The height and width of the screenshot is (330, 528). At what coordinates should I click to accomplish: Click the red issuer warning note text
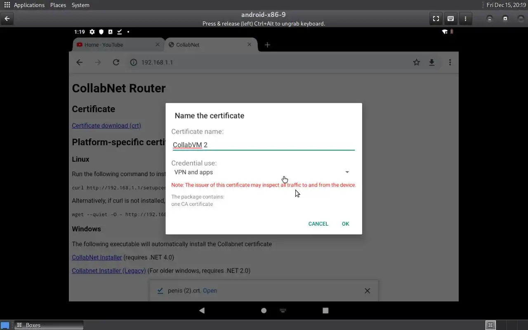[x=264, y=185]
